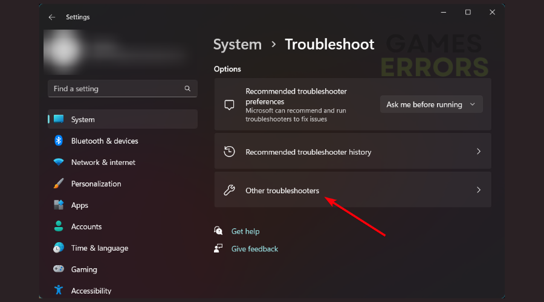Viewport: 544px width, 302px height.
Task: Click the Accessibility figure icon
Action: 59,291
